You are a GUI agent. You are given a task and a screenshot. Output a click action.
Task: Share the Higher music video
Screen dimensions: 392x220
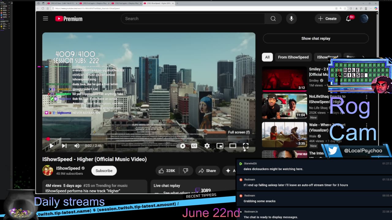(x=207, y=171)
